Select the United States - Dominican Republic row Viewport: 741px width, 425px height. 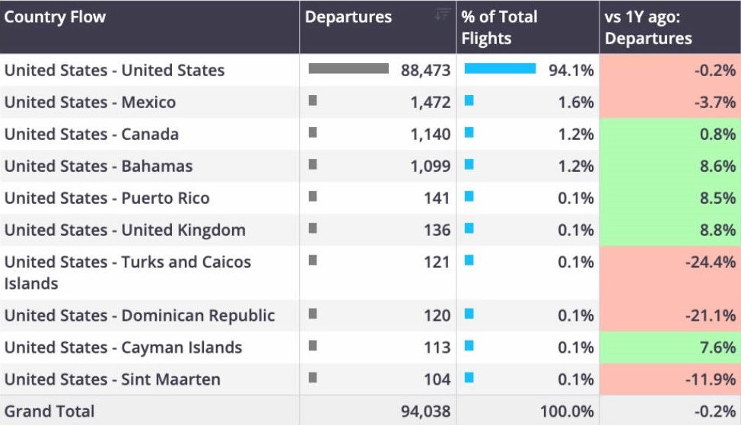click(x=370, y=316)
